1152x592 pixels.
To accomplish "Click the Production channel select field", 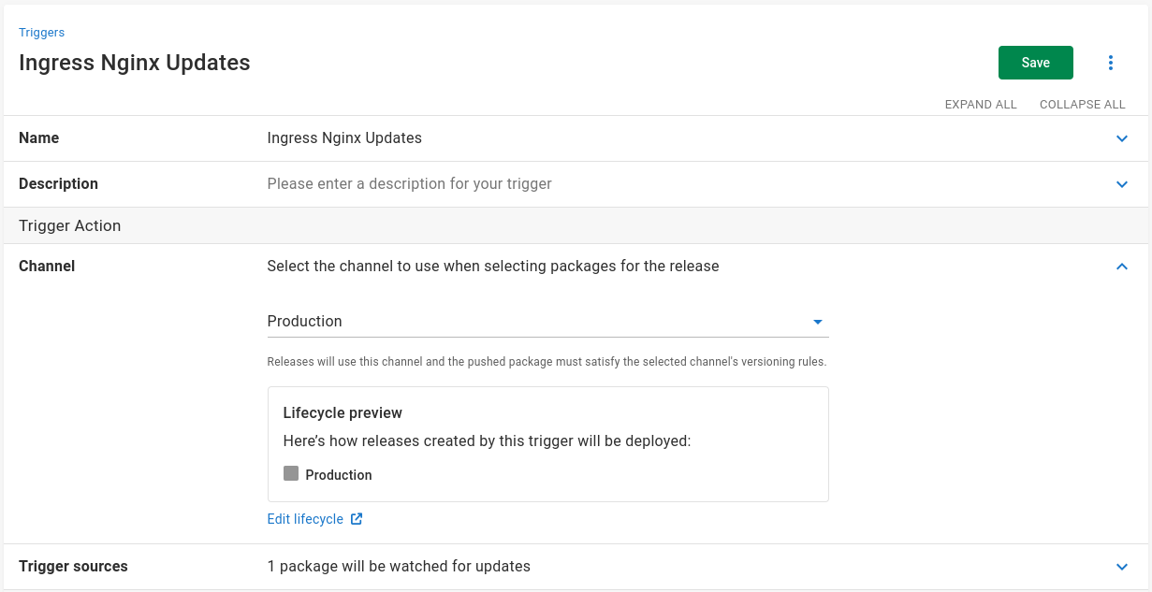I will (x=533, y=322).
